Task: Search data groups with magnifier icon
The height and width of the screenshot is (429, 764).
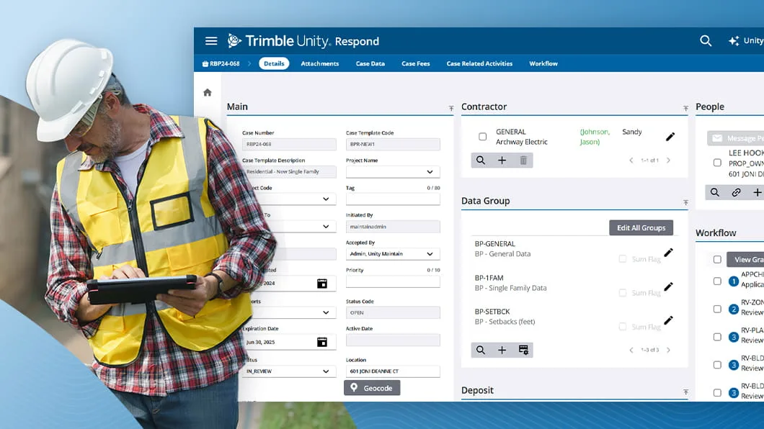Action: [x=481, y=350]
